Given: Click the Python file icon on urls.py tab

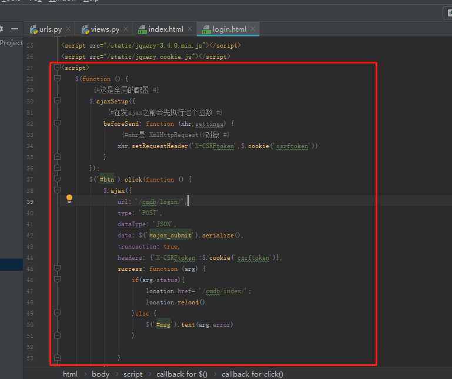Looking at the screenshot, I should [34, 29].
